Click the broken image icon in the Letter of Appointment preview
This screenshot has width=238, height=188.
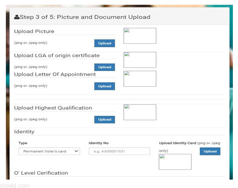(x=127, y=74)
